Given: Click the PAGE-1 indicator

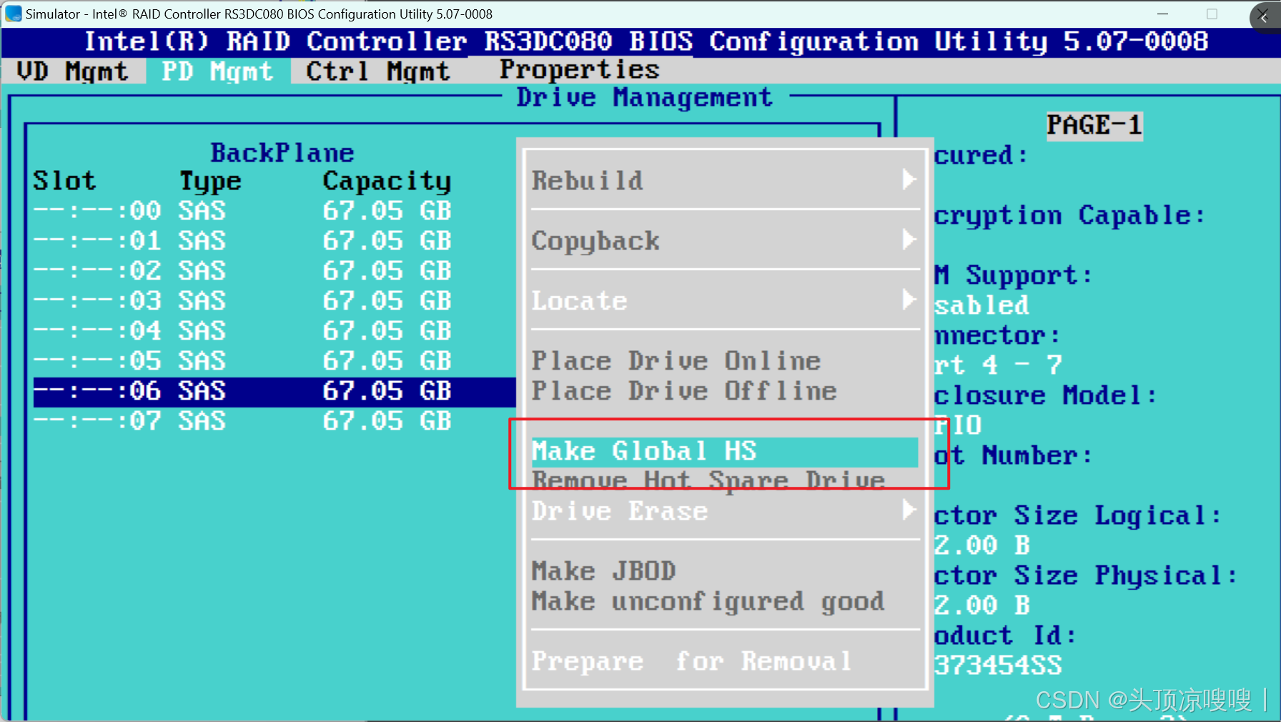Looking at the screenshot, I should (x=1094, y=126).
